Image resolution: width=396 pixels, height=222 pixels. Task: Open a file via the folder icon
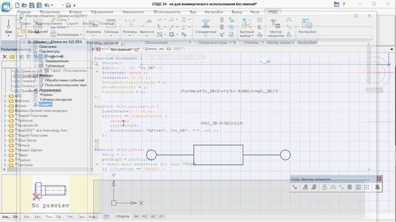25,5
